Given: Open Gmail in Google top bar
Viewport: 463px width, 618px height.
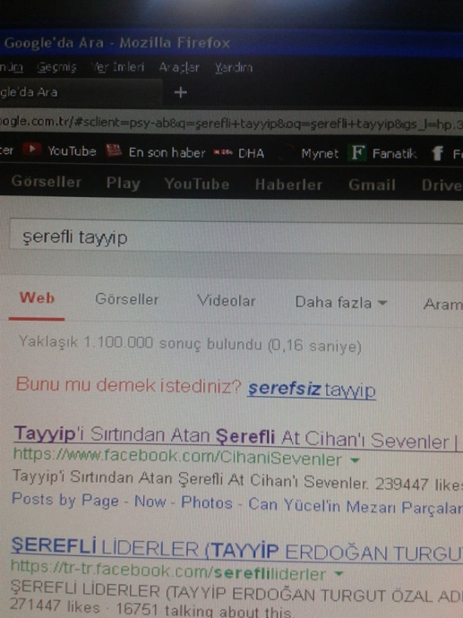Looking at the screenshot, I should point(372,185).
